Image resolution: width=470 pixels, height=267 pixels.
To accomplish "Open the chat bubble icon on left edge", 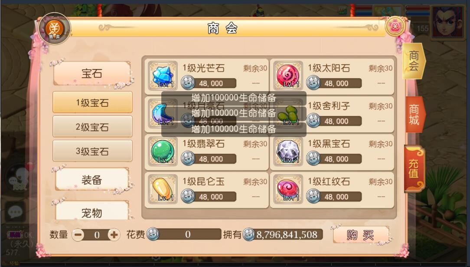I will 15,212.
